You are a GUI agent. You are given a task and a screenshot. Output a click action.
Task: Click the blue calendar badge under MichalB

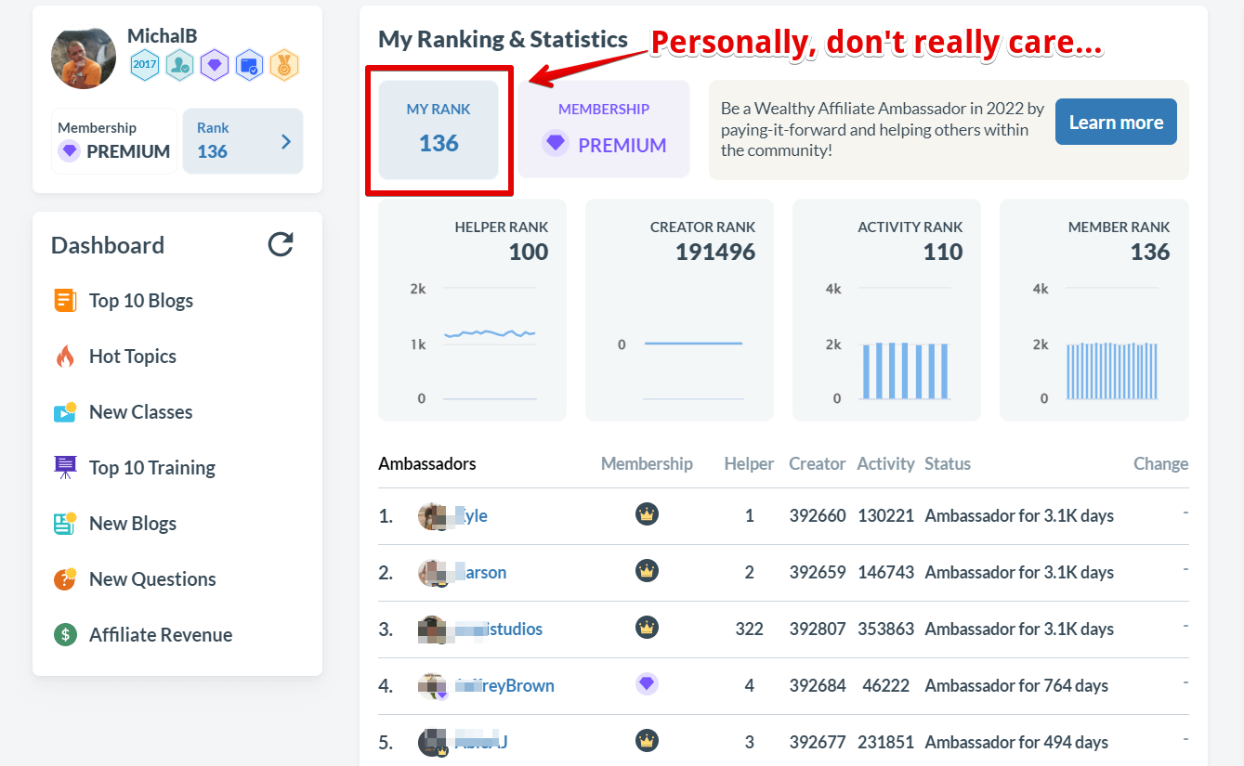[249, 65]
